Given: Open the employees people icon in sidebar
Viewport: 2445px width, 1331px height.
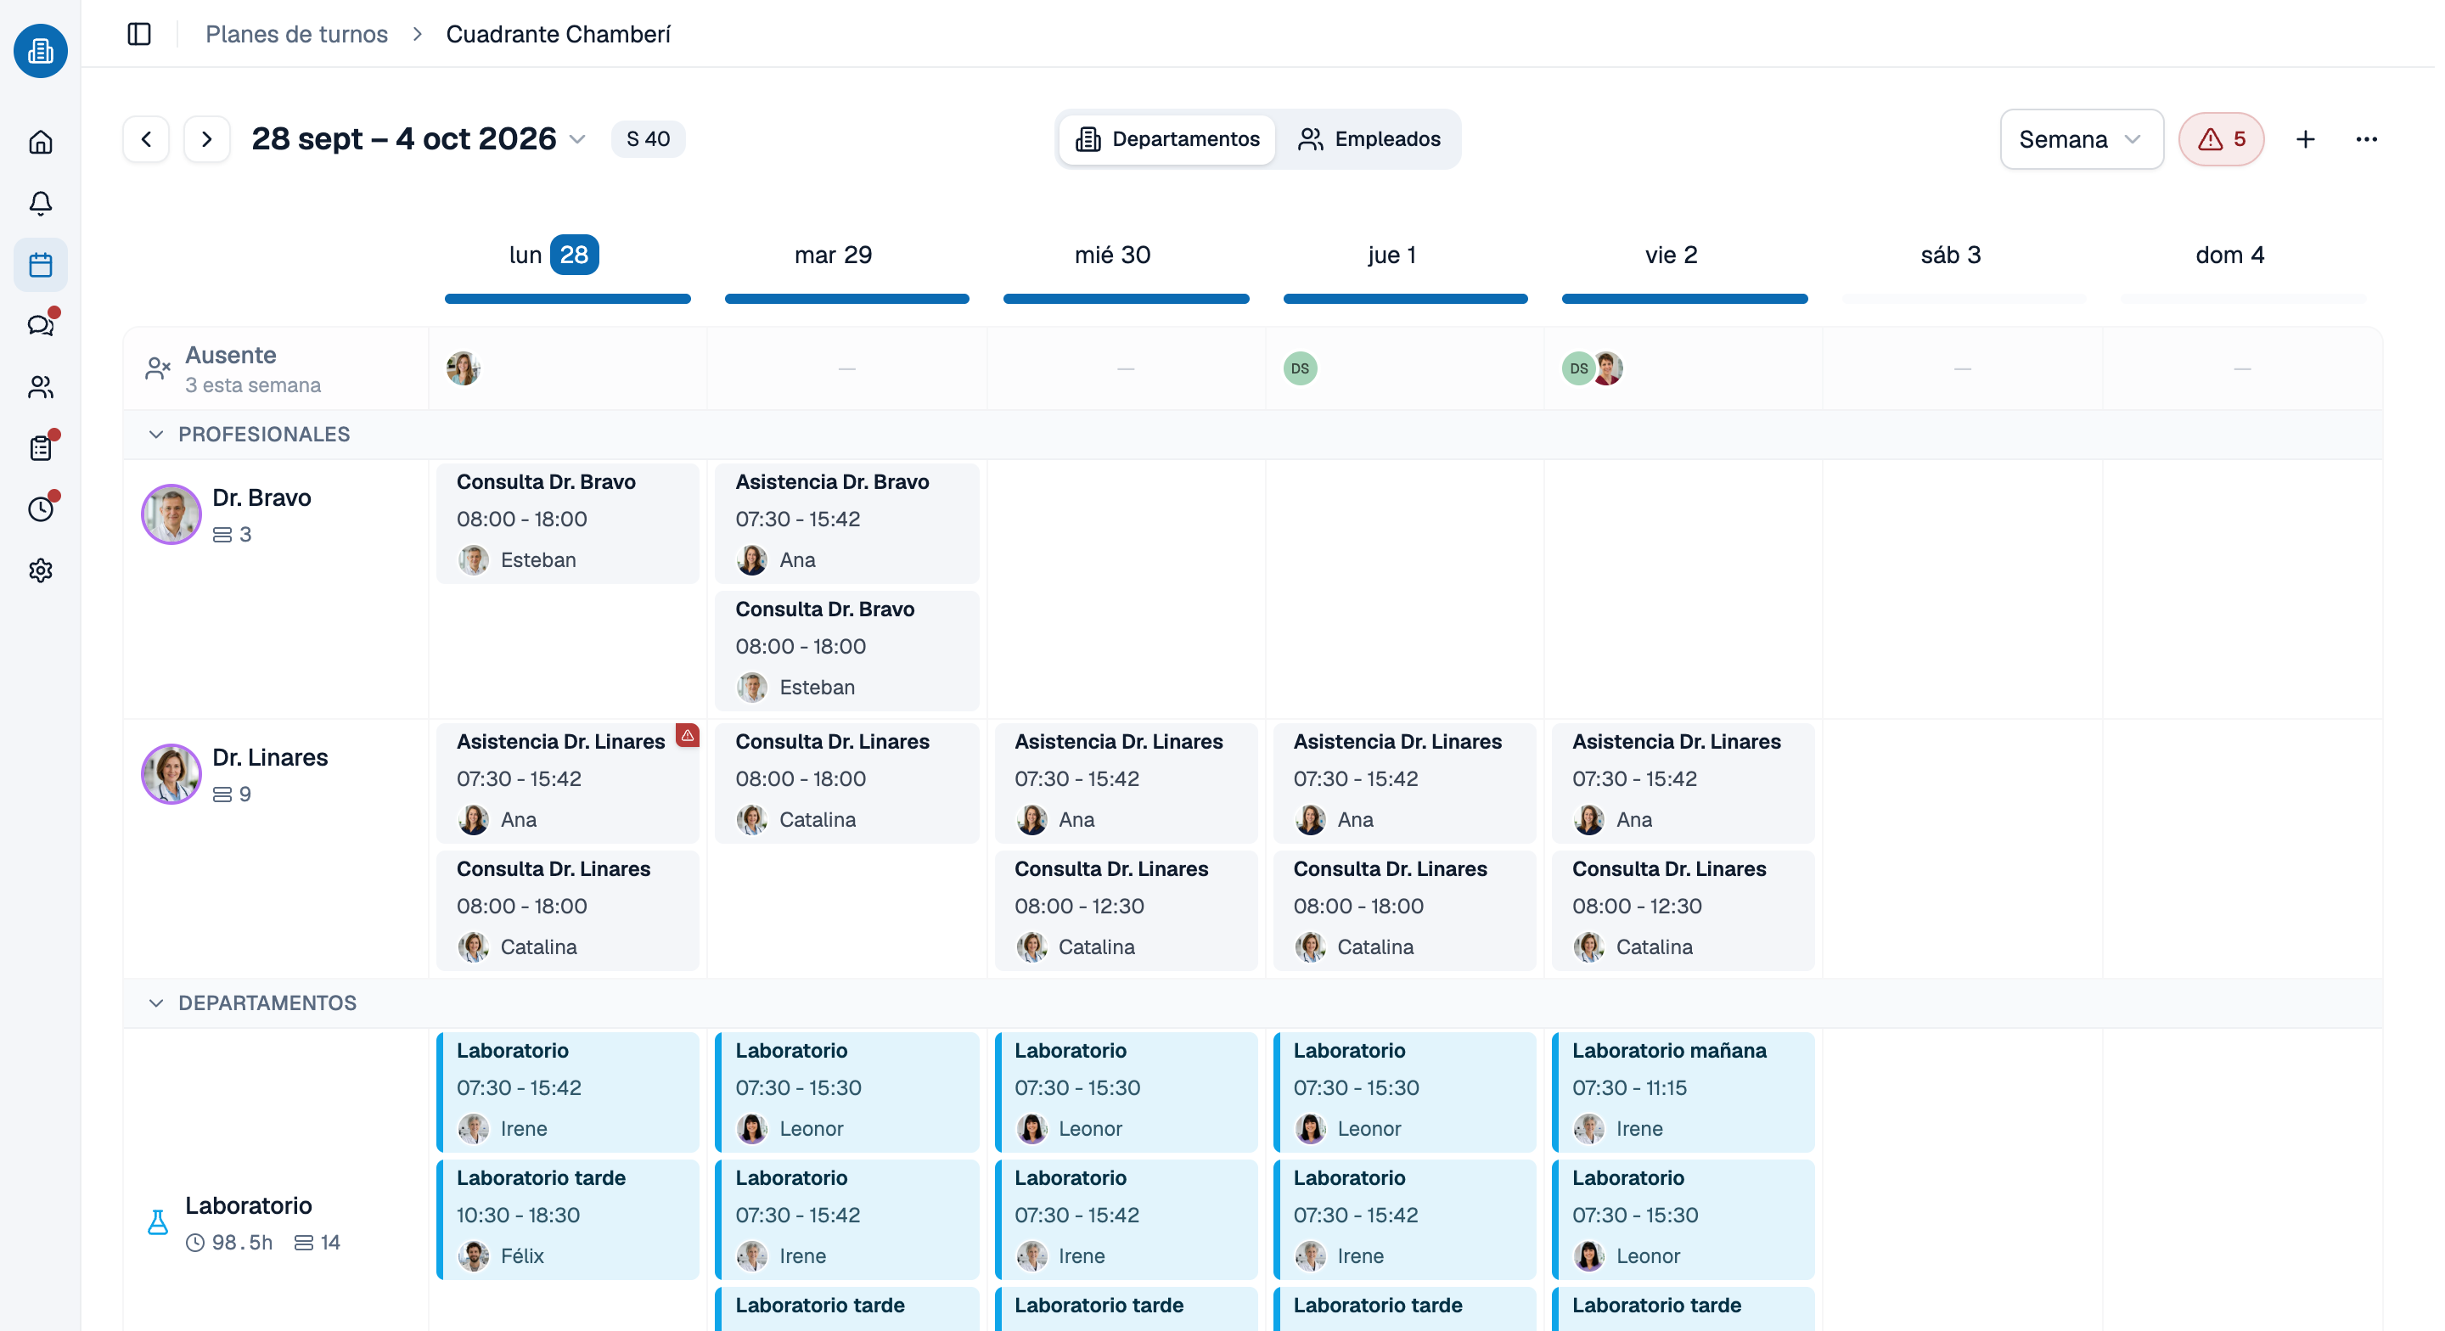Looking at the screenshot, I should pos(40,387).
